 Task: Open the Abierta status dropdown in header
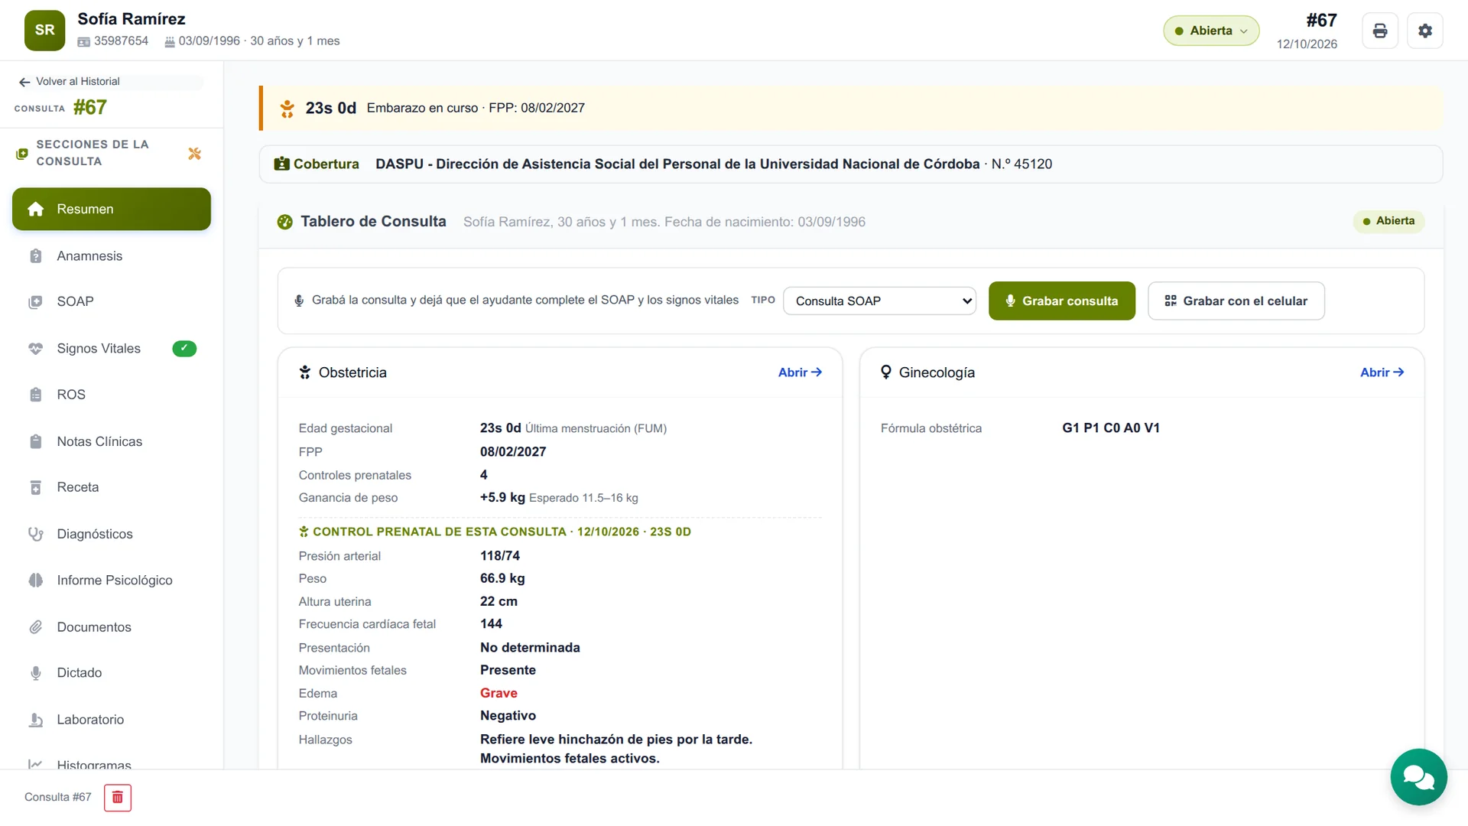(1211, 31)
